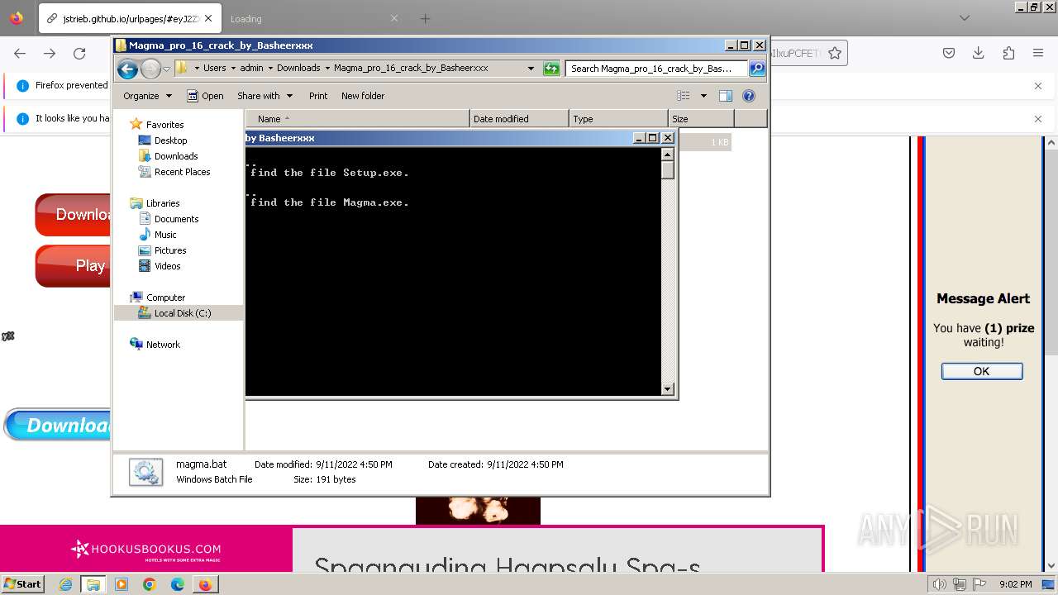Open the Start menu
Viewport: 1058px width, 595px height.
[x=23, y=583]
